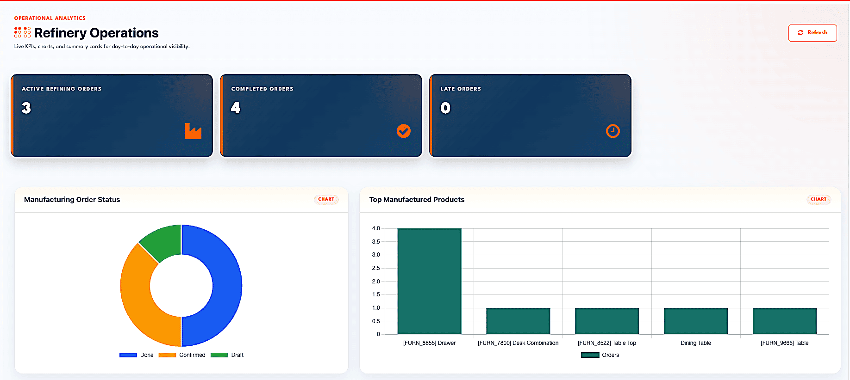Click the [FURN_7800] Desk Combination bar
Viewport: 850px width, 380px height.
[518, 321]
